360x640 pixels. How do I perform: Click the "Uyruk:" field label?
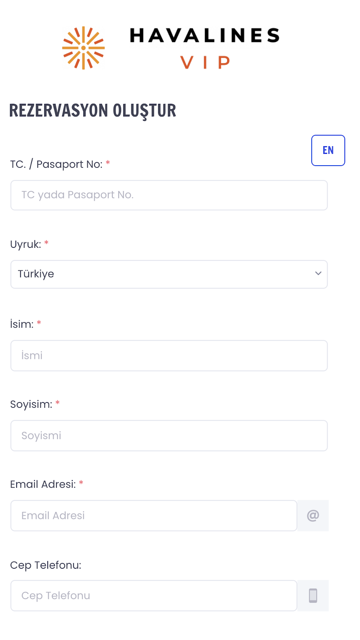pos(25,244)
